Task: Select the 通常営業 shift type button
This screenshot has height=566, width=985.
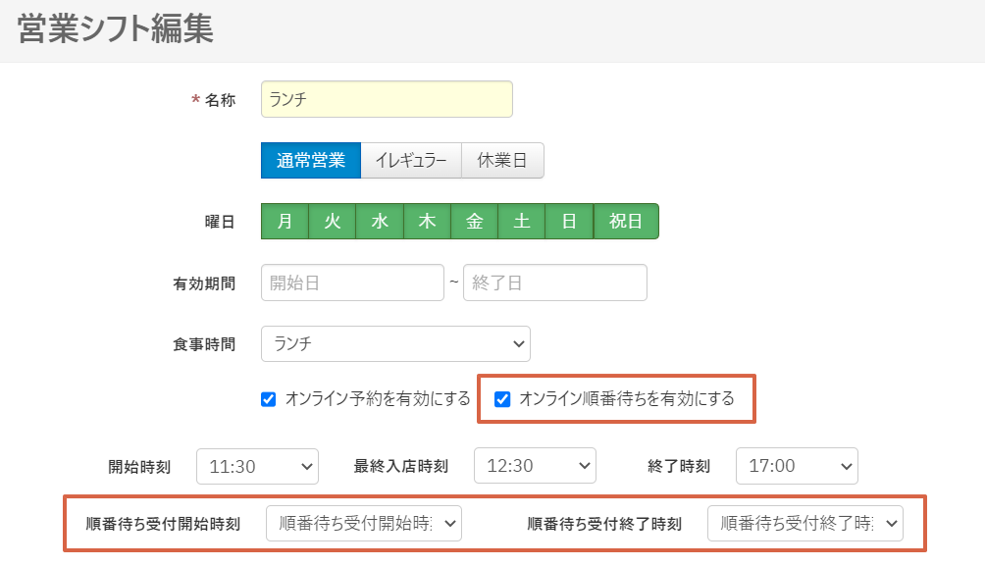Action: (310, 161)
